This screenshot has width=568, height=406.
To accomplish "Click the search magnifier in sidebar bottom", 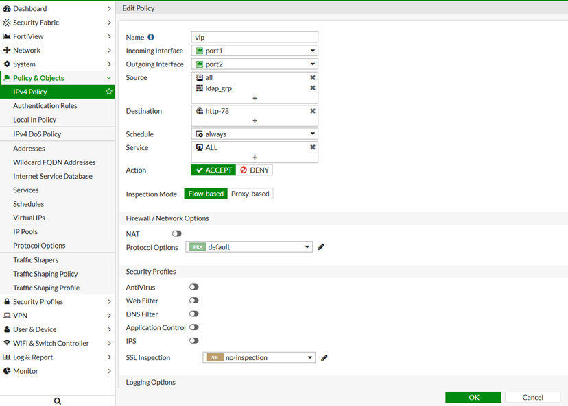I will coord(58,401).
